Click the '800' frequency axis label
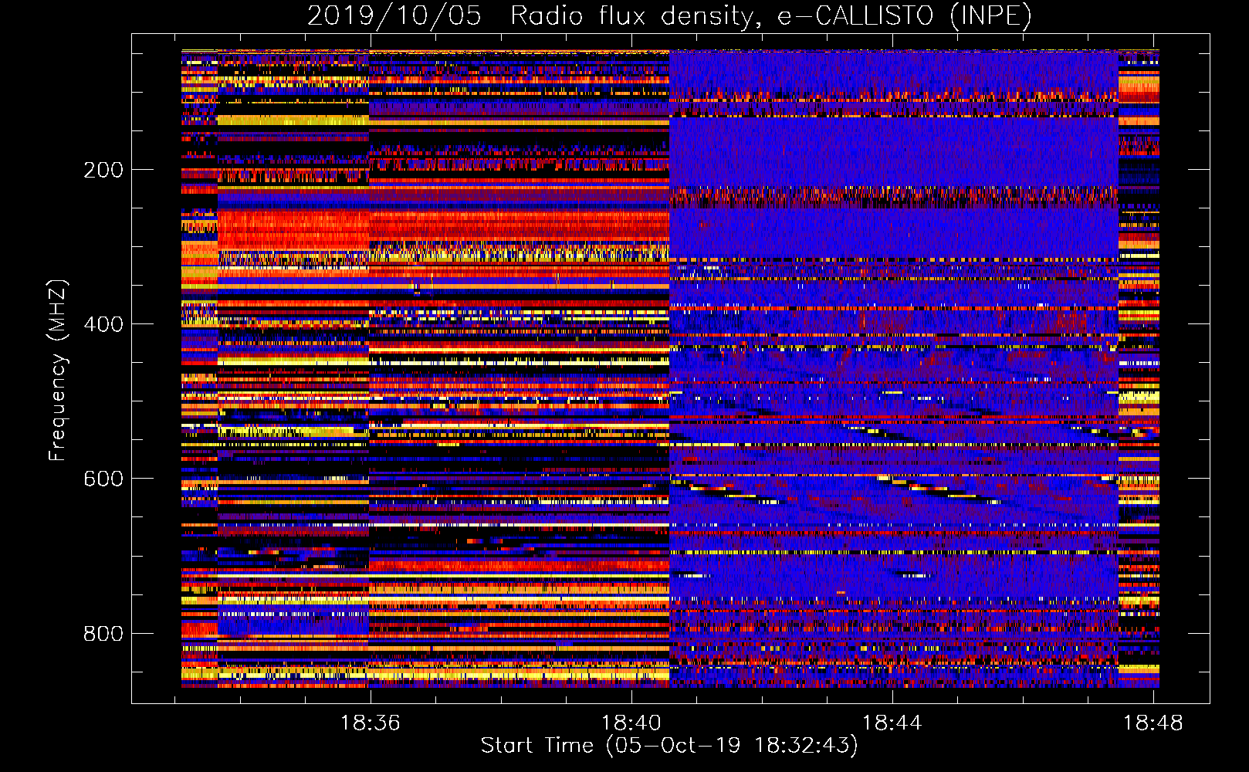1249x772 pixels. coord(103,633)
